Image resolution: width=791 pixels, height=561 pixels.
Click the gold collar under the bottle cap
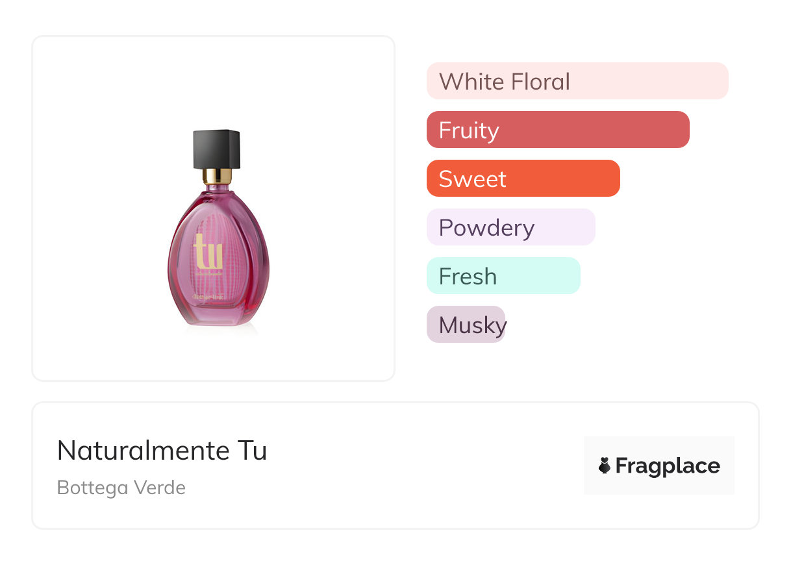217,176
